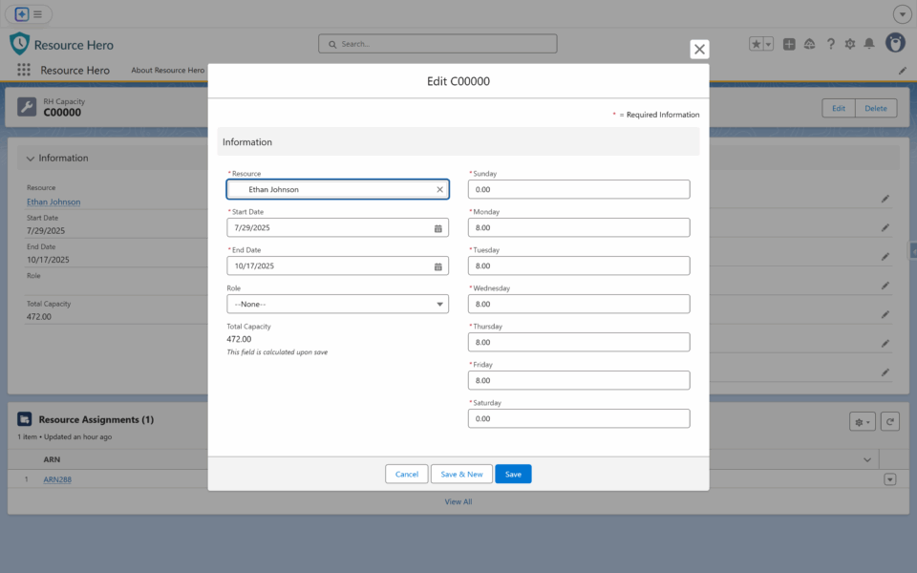Click the first inline edit pencil on record
917x573 pixels.
coord(885,199)
